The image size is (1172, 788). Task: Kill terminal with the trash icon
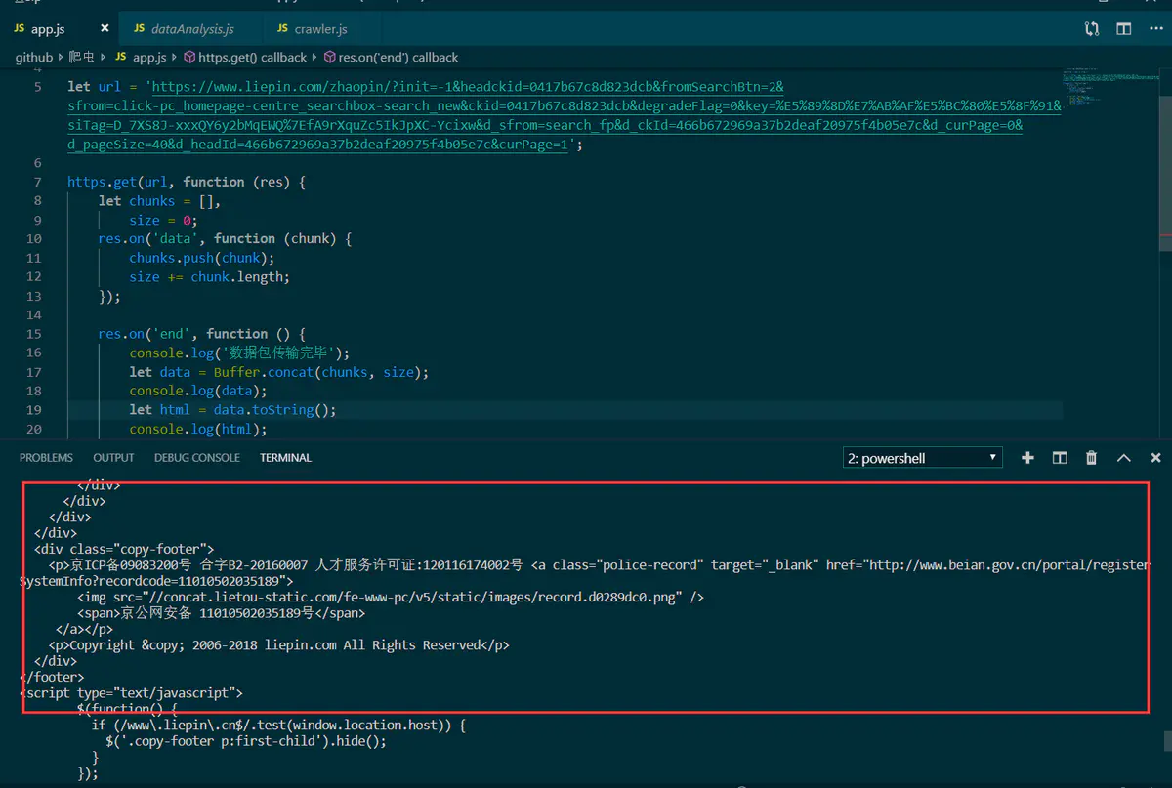pyautogui.click(x=1092, y=458)
